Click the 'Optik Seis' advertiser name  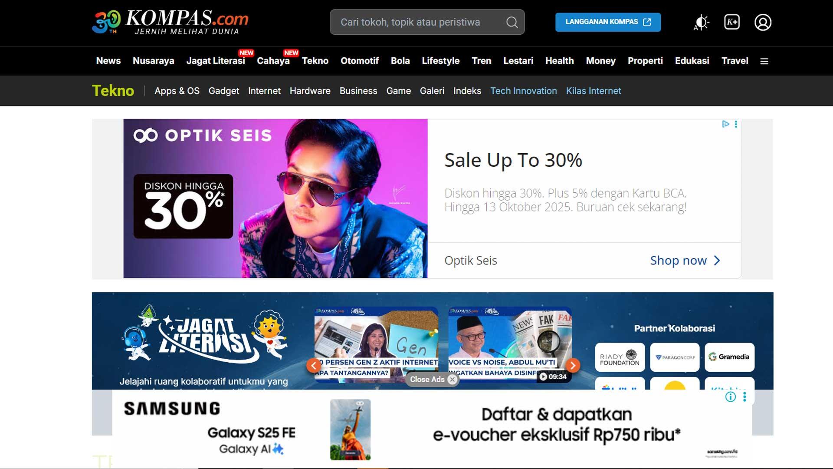(471, 261)
